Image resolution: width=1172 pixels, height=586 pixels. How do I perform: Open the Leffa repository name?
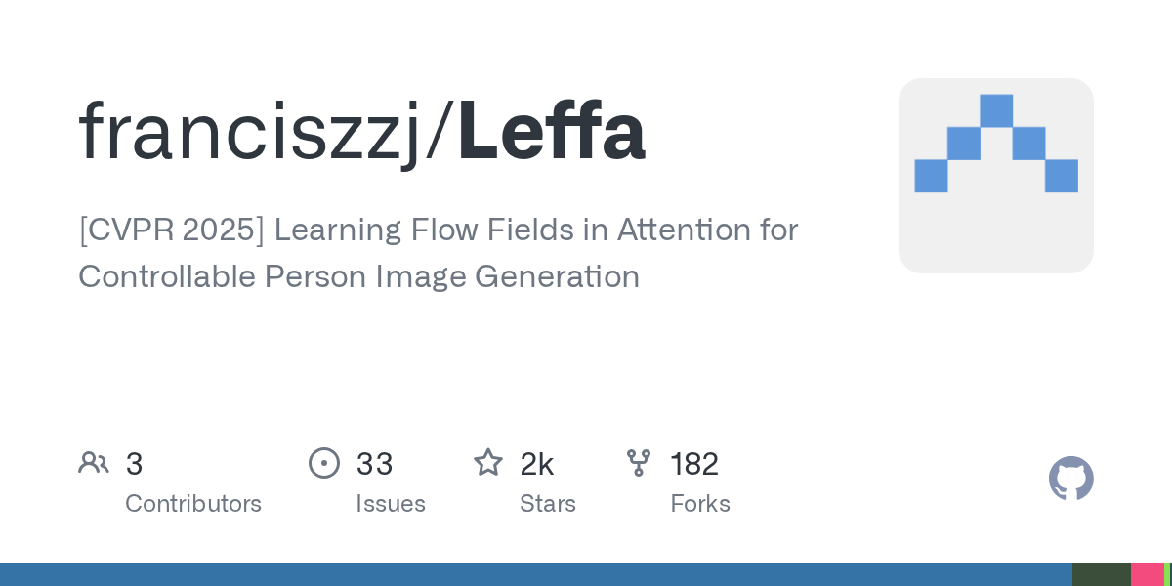(551, 133)
